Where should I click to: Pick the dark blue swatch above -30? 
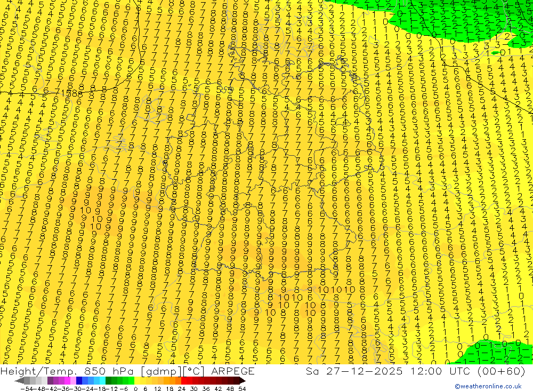click(x=79, y=380)
